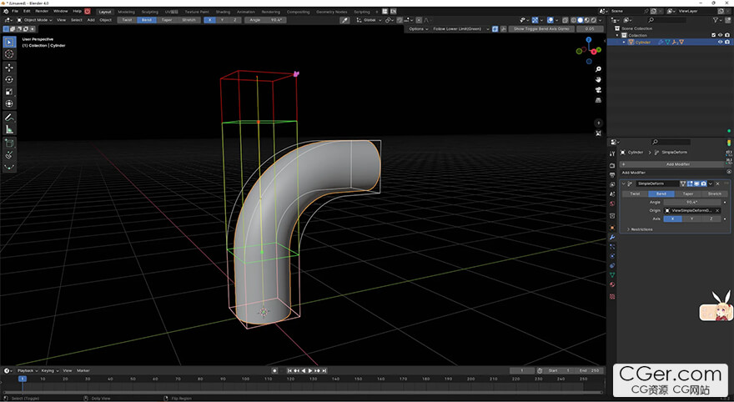Click the timeline End frame field
The width and height of the screenshot is (734, 402).
tap(590, 370)
